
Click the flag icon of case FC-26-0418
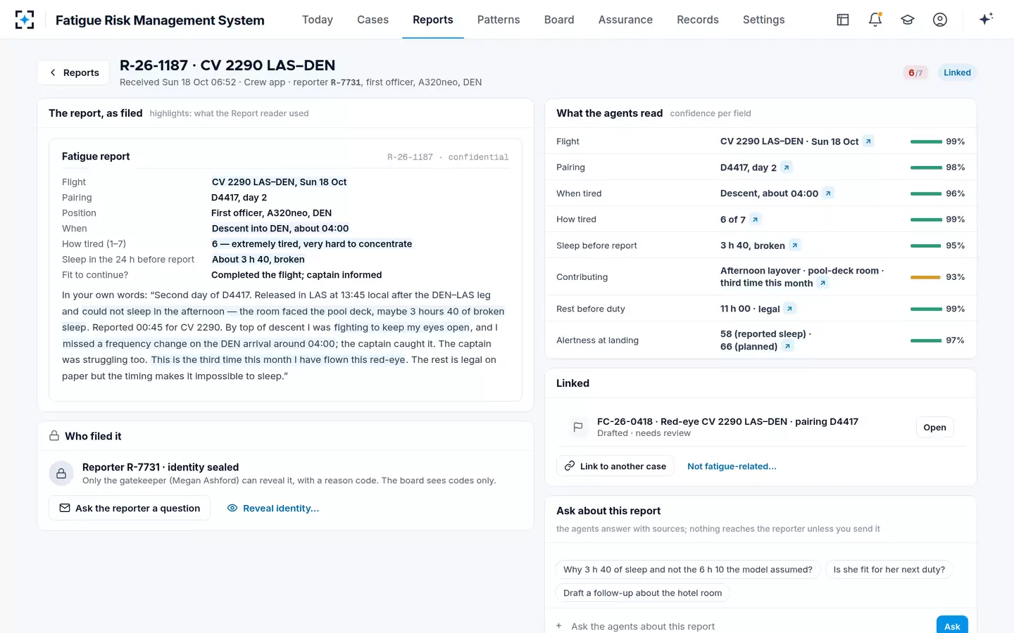pos(578,427)
